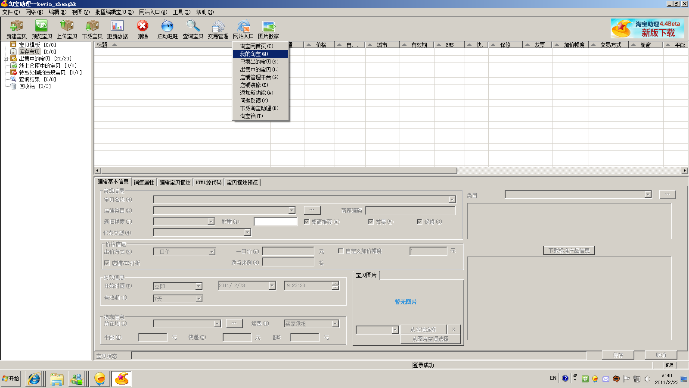Click the 取消 button
The width and height of the screenshot is (689, 388).
click(661, 355)
